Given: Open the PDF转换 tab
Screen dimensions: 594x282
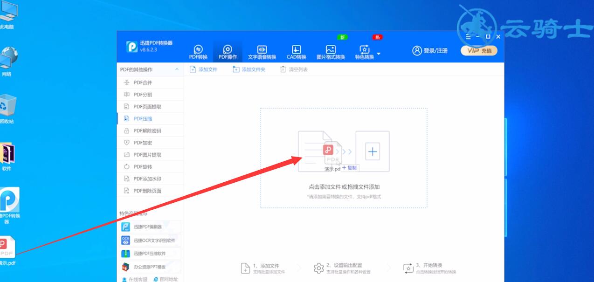Looking at the screenshot, I should [198, 52].
